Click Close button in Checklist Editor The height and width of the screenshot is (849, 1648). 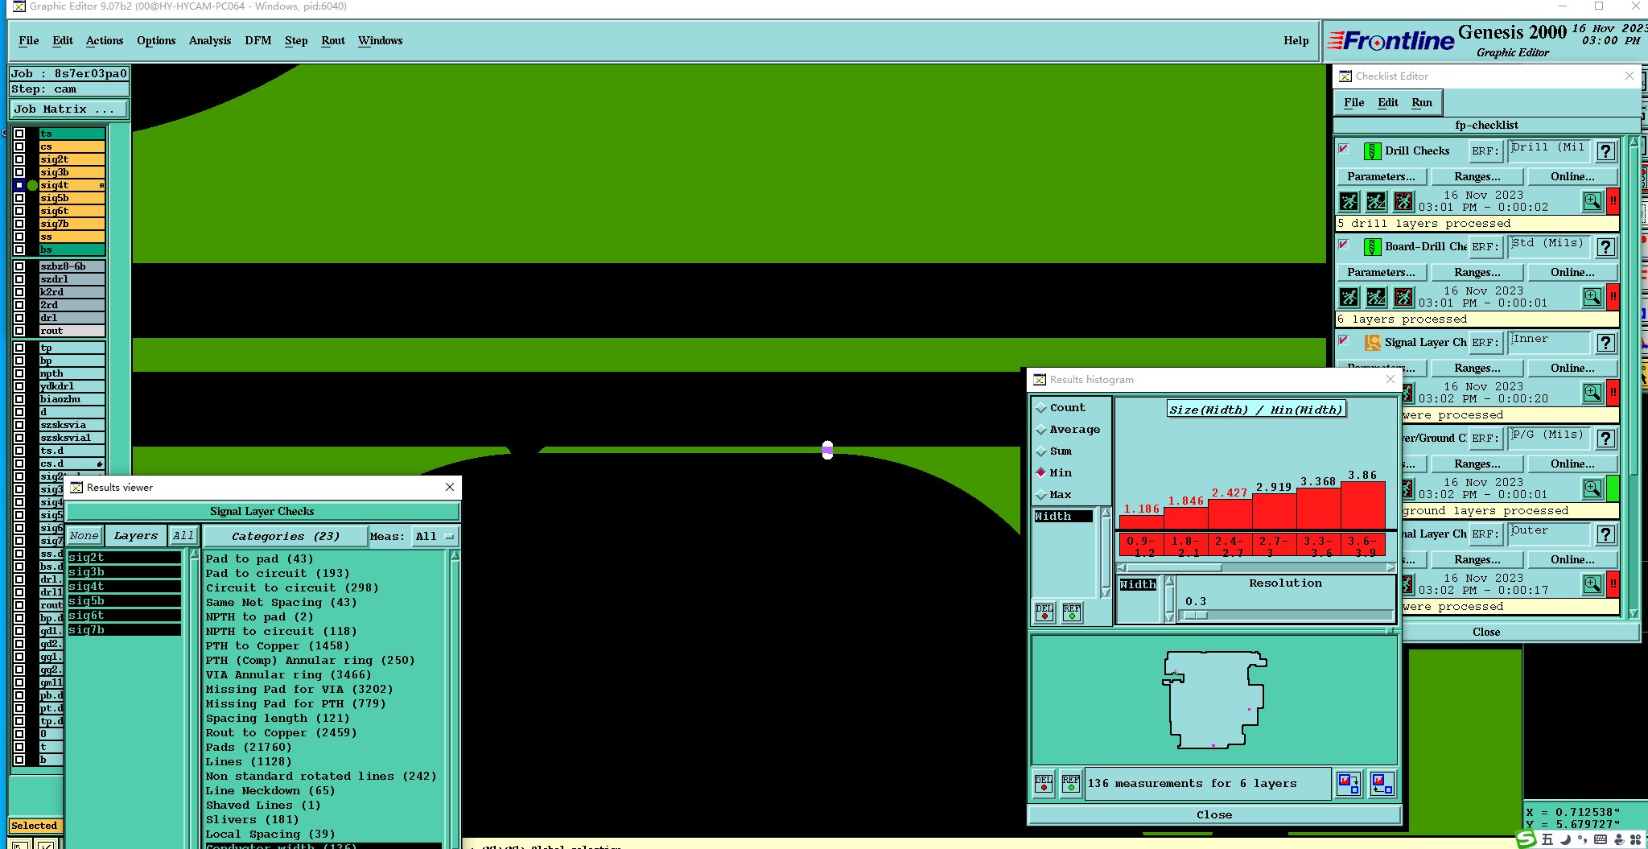tap(1486, 632)
